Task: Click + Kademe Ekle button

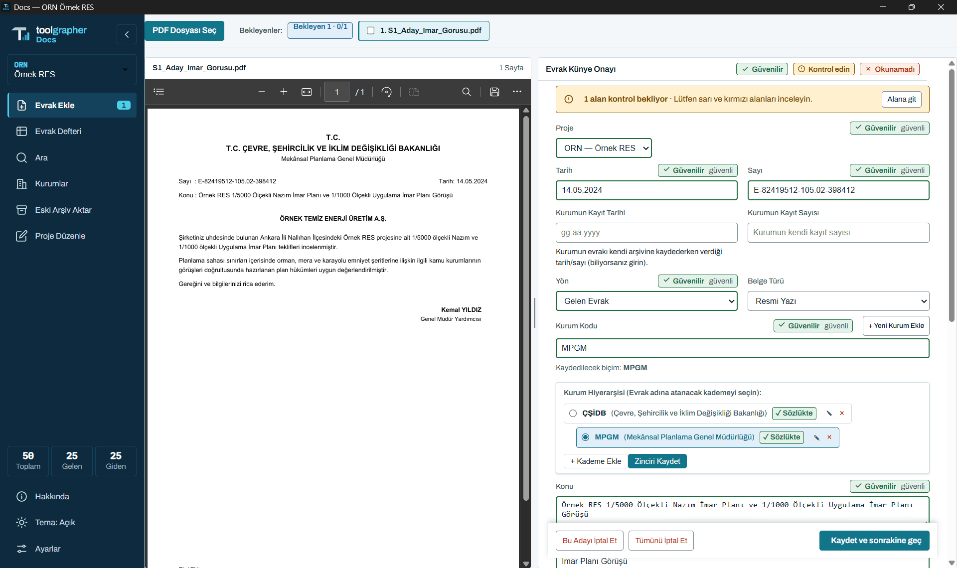Action: tap(596, 461)
